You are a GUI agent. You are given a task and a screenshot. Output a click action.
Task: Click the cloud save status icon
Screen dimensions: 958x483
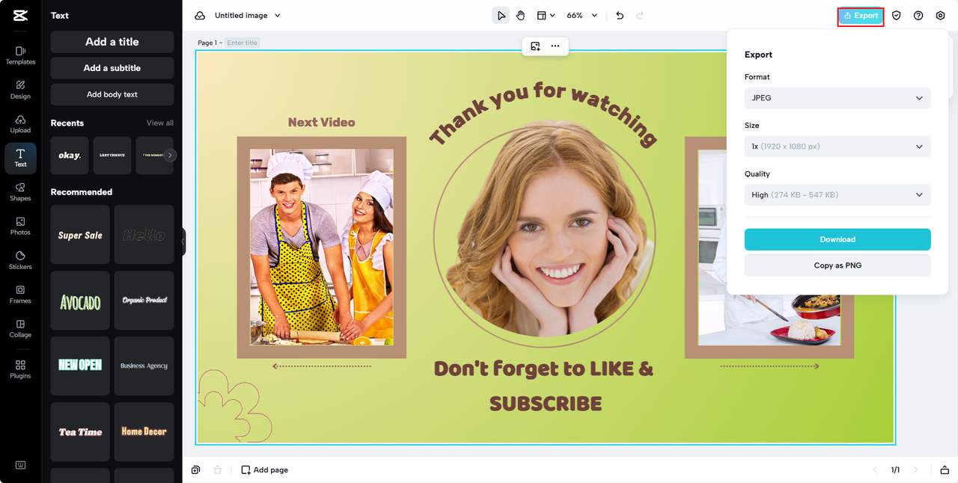200,16
